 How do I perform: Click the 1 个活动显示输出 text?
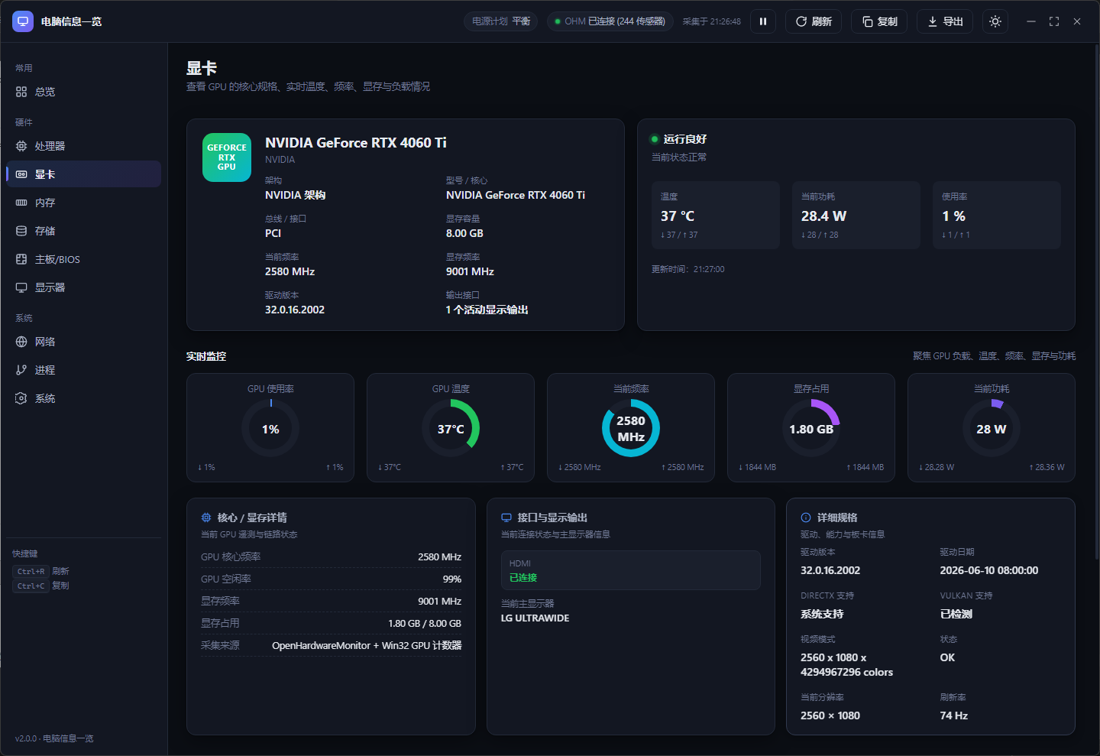(x=487, y=310)
